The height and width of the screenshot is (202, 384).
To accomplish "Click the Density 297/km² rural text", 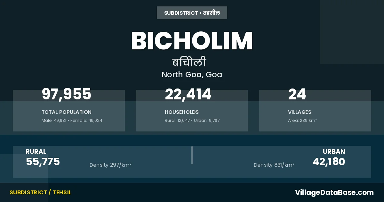I will (110, 165).
